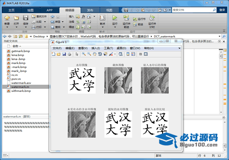Click back arrow in address bar

pos(4,36)
